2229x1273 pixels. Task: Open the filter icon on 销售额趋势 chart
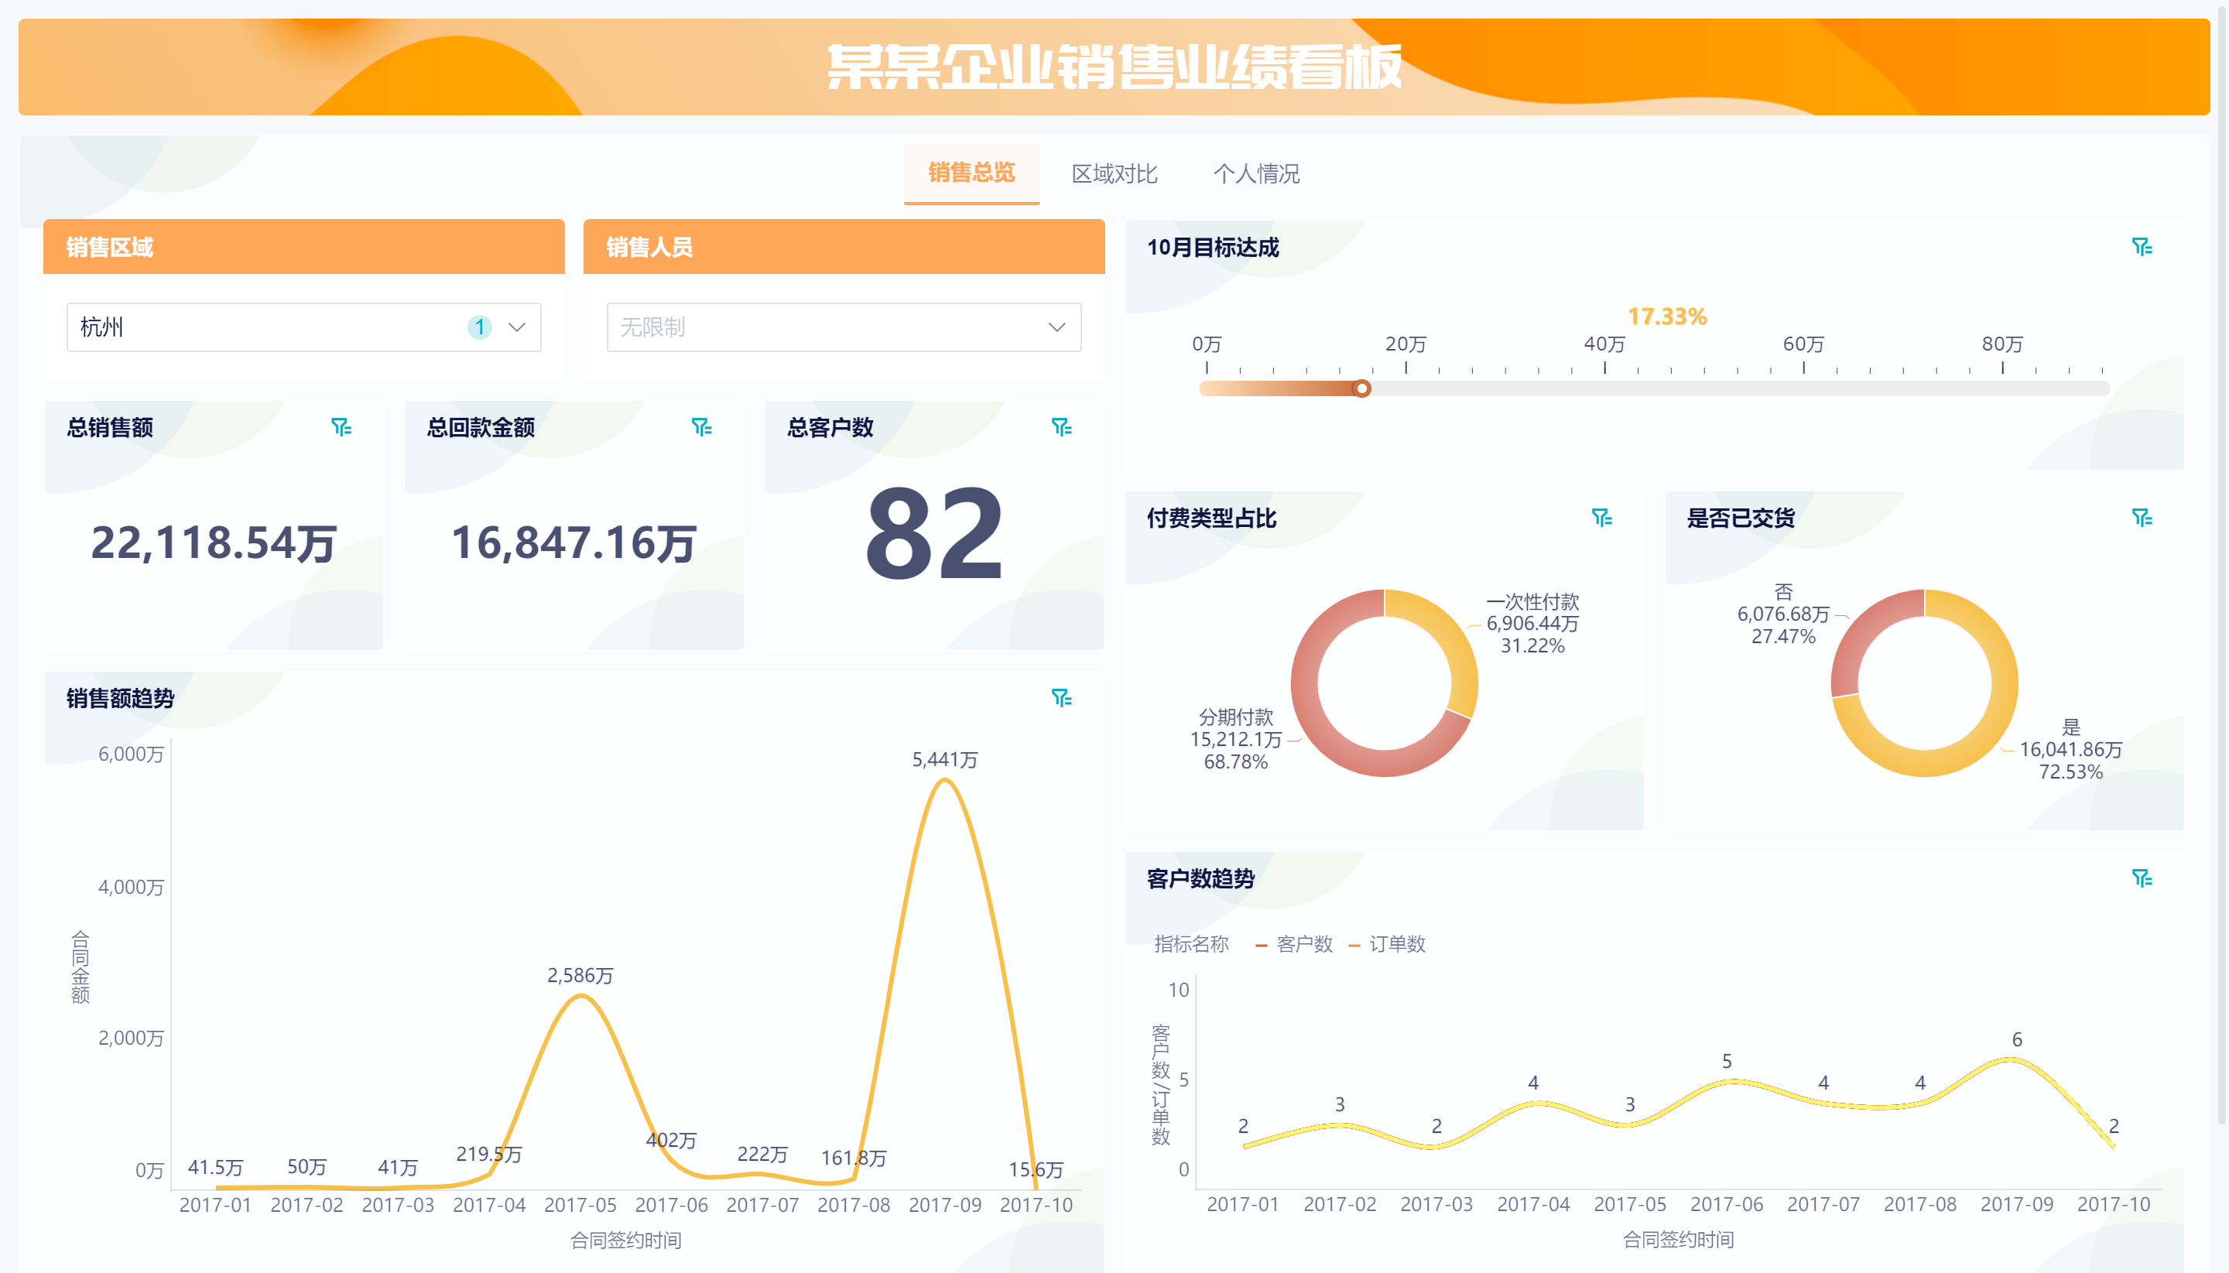pos(1063,698)
